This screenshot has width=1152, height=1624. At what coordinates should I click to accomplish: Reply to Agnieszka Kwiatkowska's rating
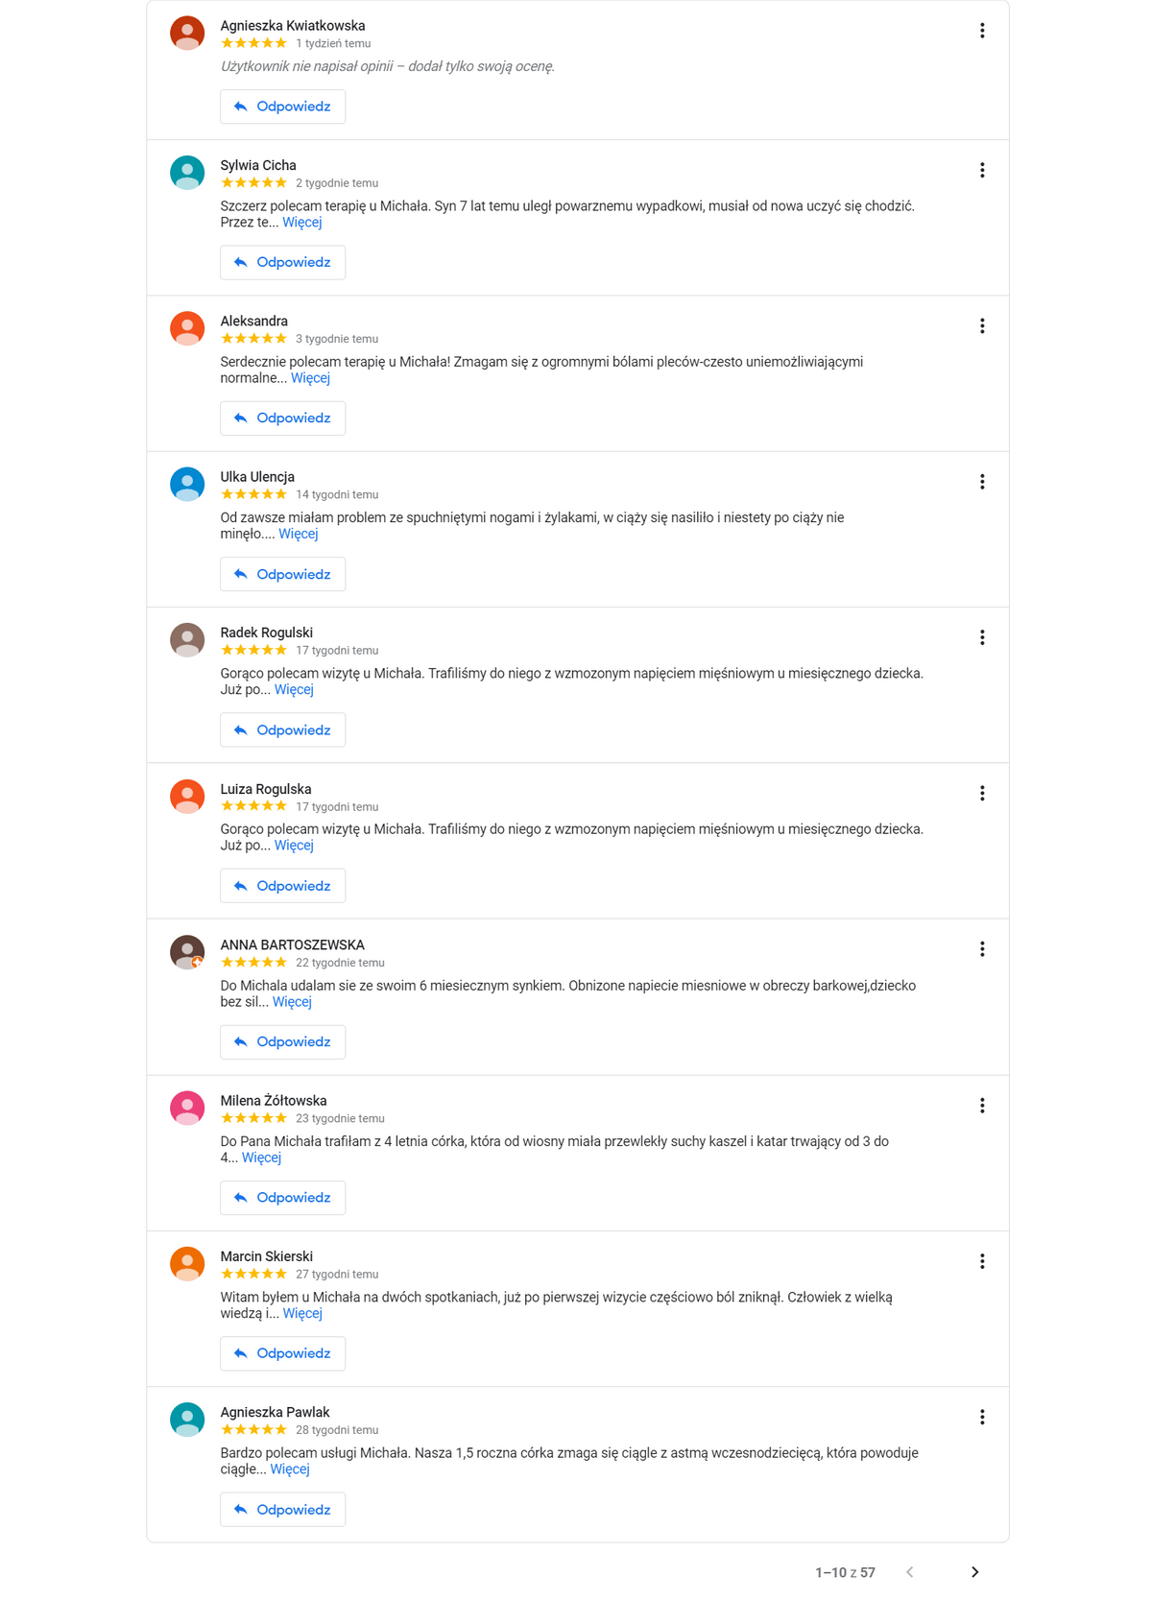coord(282,107)
